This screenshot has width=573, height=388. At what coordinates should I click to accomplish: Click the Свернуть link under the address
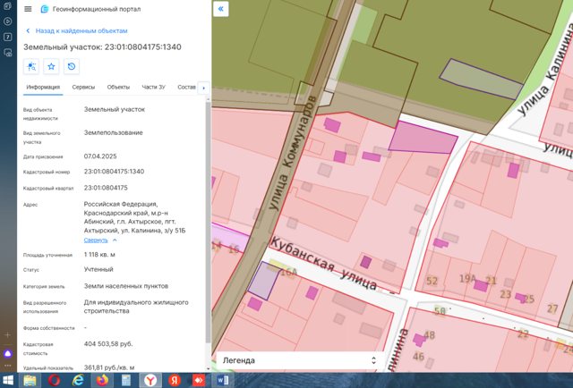96,240
